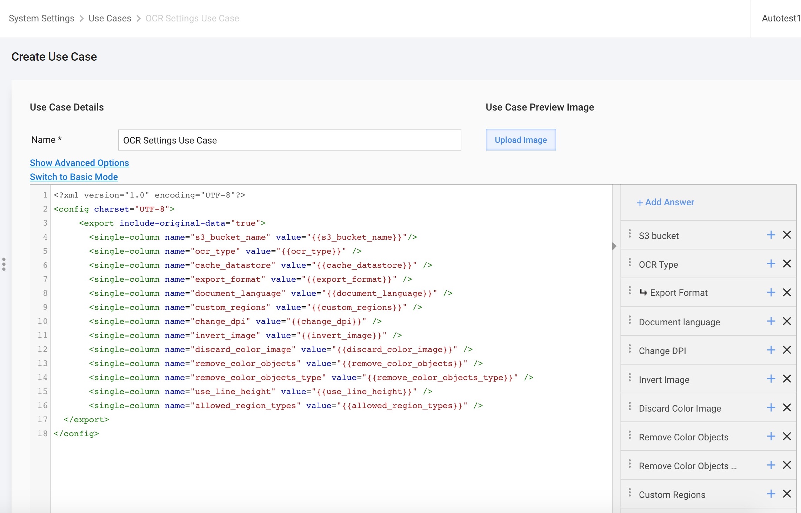Collapse the answers panel with the arrow
The width and height of the screenshot is (801, 513).
click(614, 246)
